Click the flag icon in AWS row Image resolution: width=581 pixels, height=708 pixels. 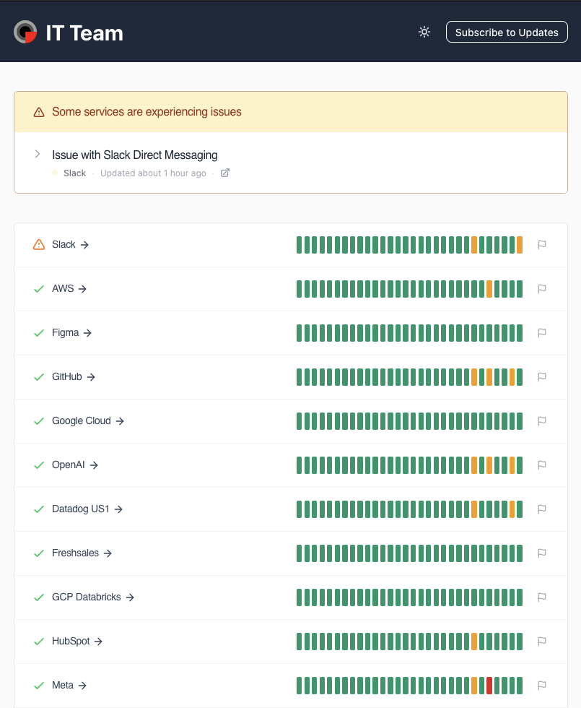coord(542,289)
